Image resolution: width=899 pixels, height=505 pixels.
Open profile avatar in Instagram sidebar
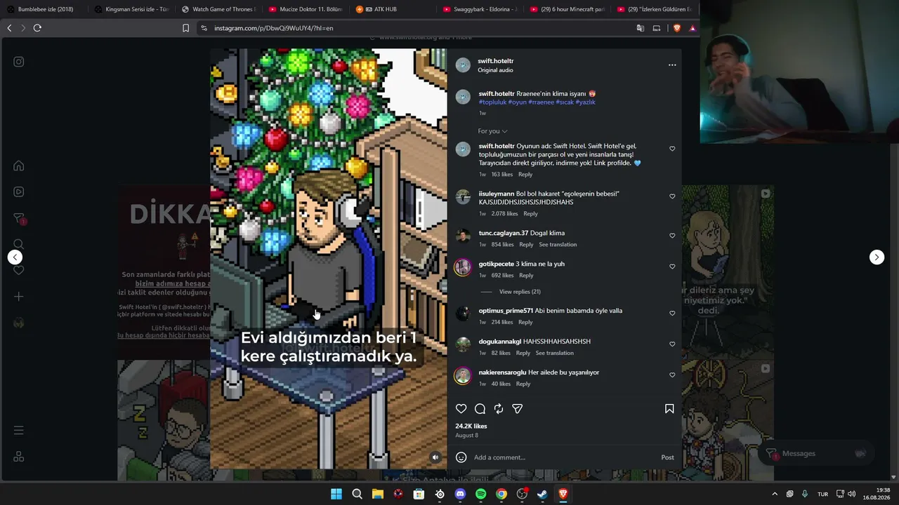coord(19,323)
